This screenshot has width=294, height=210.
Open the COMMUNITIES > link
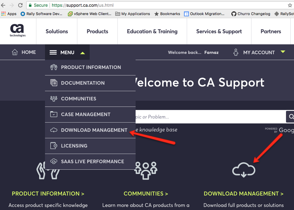click(146, 193)
